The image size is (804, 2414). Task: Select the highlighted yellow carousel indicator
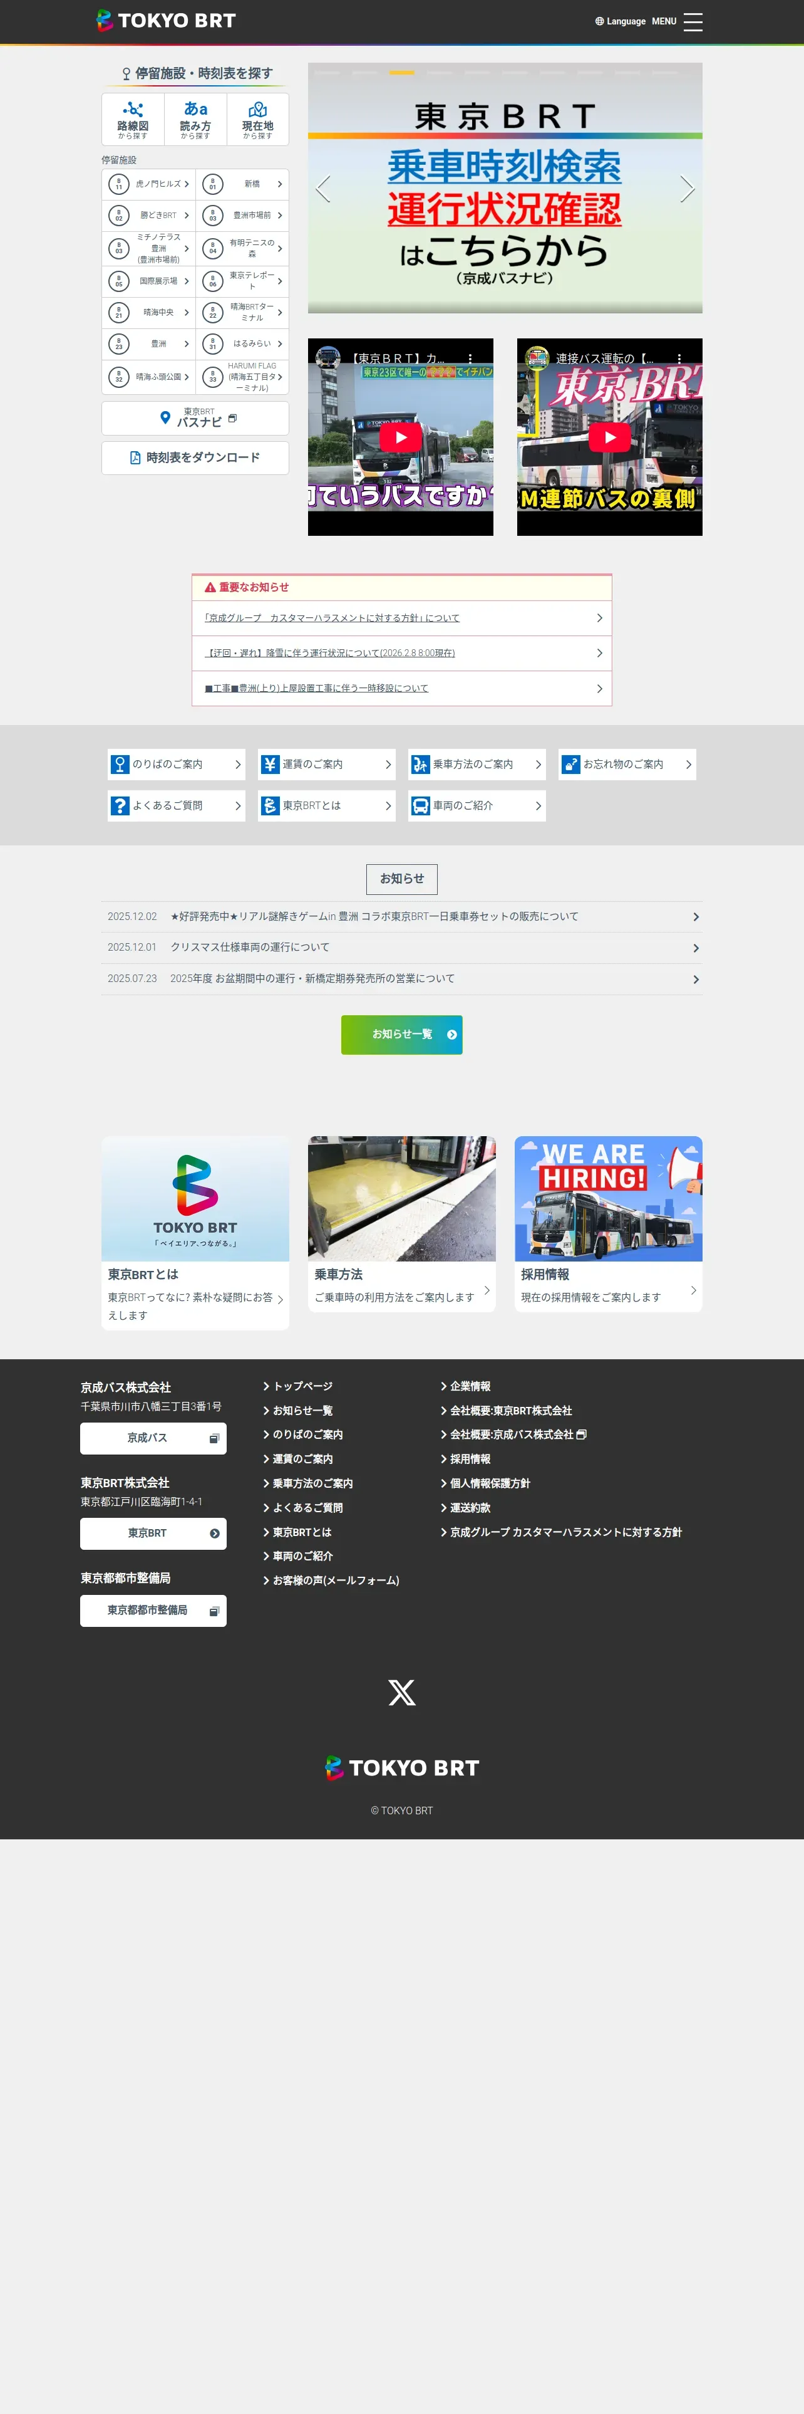tap(401, 72)
